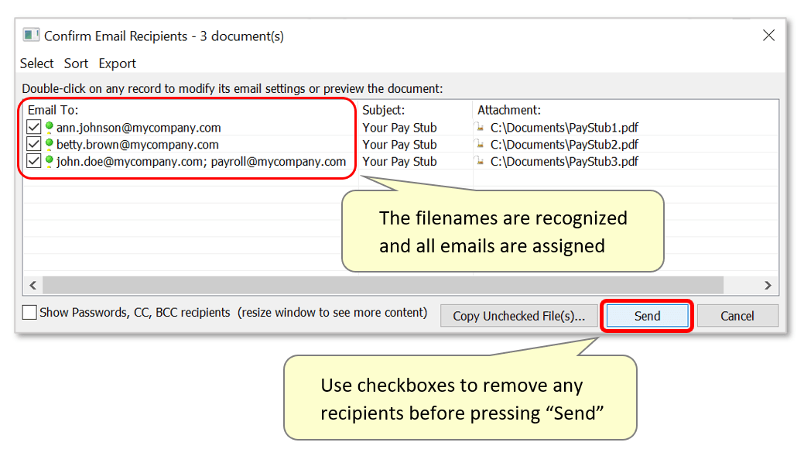Click the Cancel button

pos(737,316)
